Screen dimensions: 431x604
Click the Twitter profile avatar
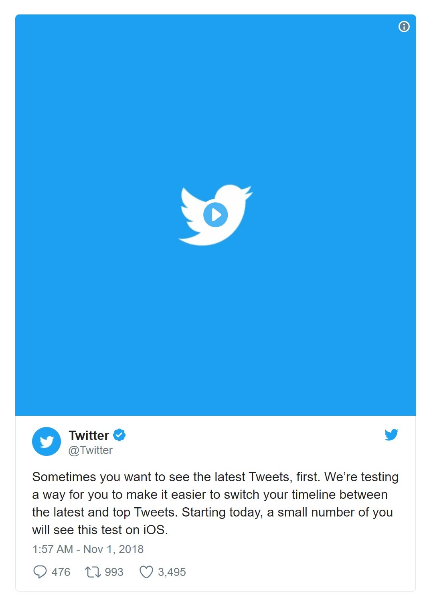tap(47, 441)
